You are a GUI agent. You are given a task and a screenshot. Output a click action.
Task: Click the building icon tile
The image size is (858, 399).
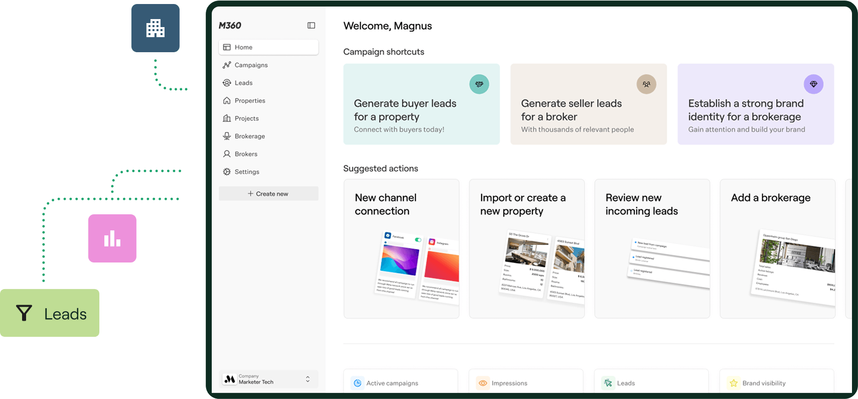156,28
